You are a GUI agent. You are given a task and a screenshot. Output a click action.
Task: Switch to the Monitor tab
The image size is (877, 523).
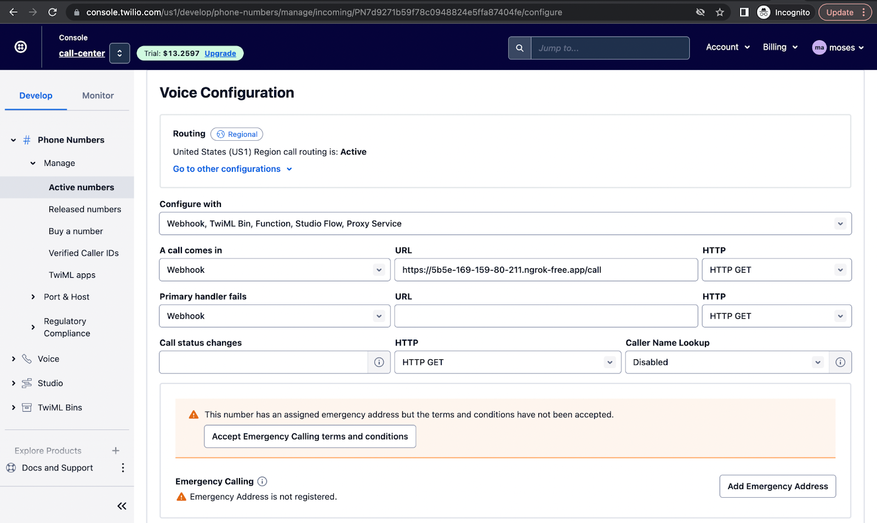pos(98,95)
